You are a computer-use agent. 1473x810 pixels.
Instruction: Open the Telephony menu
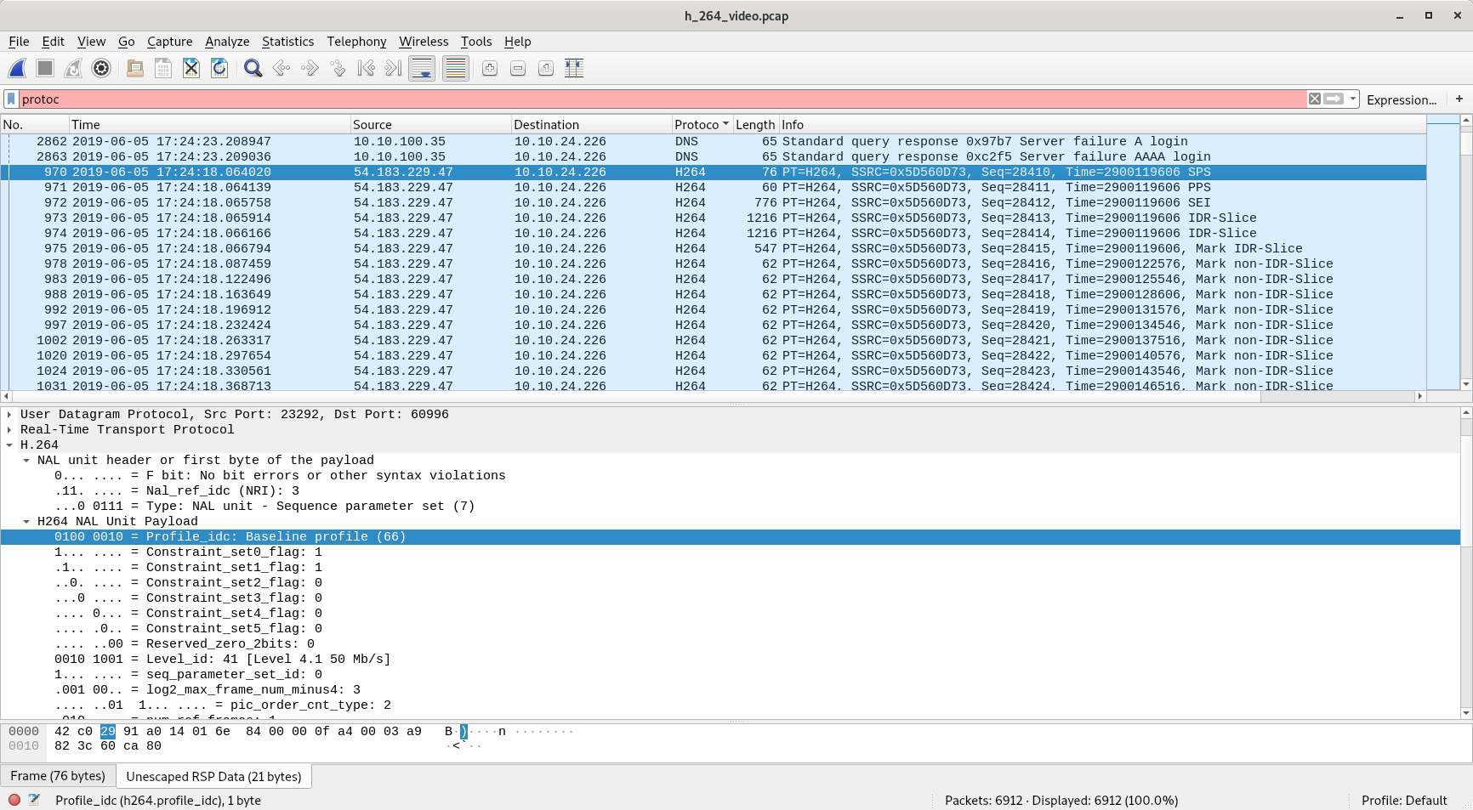(356, 41)
